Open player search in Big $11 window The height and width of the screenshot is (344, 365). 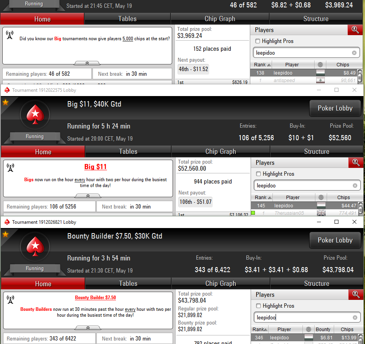[x=356, y=162]
